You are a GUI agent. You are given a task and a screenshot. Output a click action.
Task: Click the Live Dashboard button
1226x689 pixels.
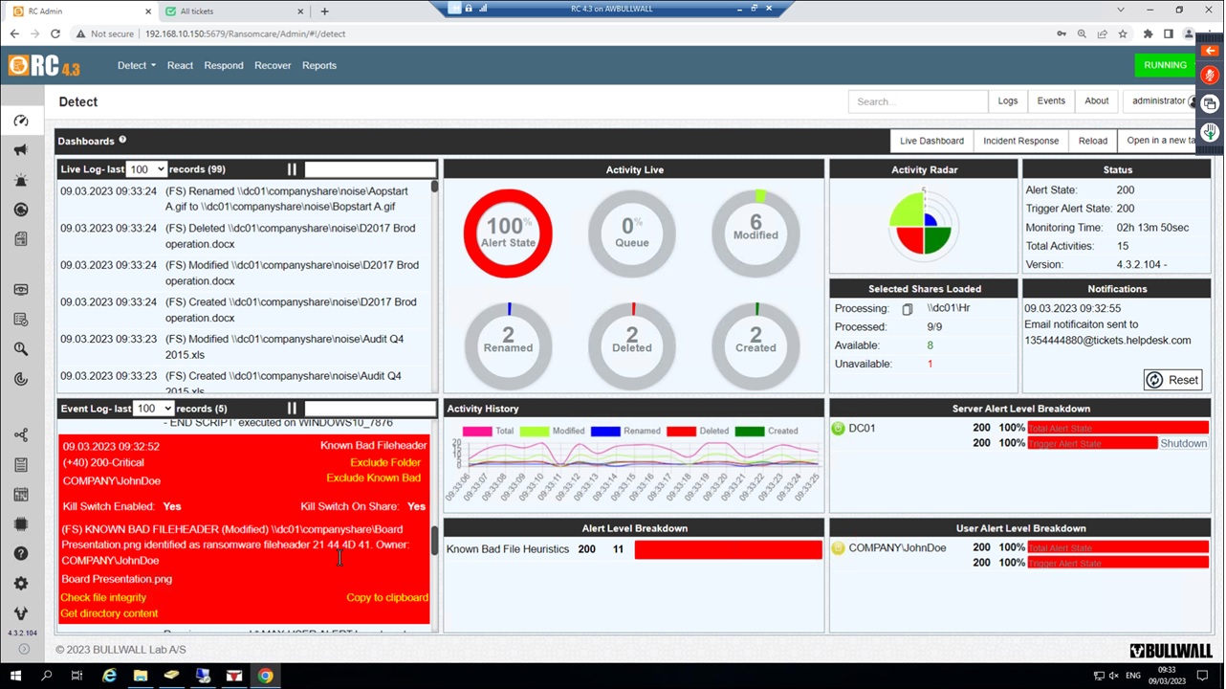931,141
